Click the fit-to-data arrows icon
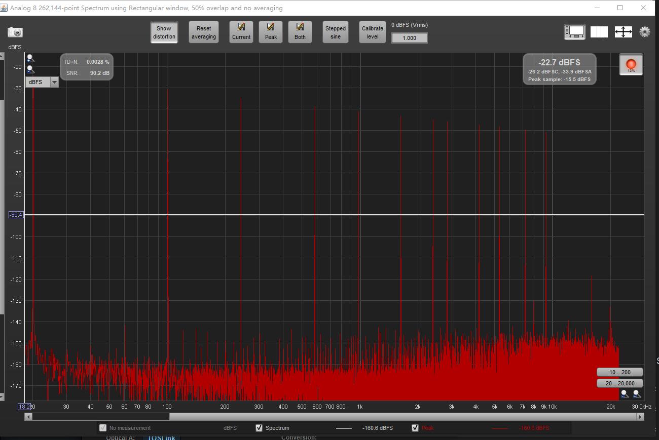 coord(623,32)
